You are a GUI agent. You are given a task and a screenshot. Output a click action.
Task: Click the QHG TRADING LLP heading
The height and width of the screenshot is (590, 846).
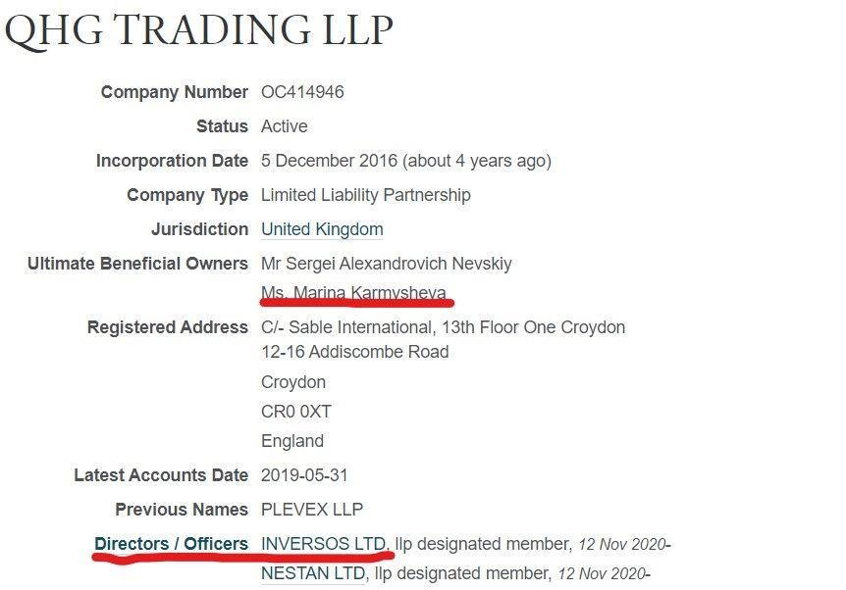point(198,29)
